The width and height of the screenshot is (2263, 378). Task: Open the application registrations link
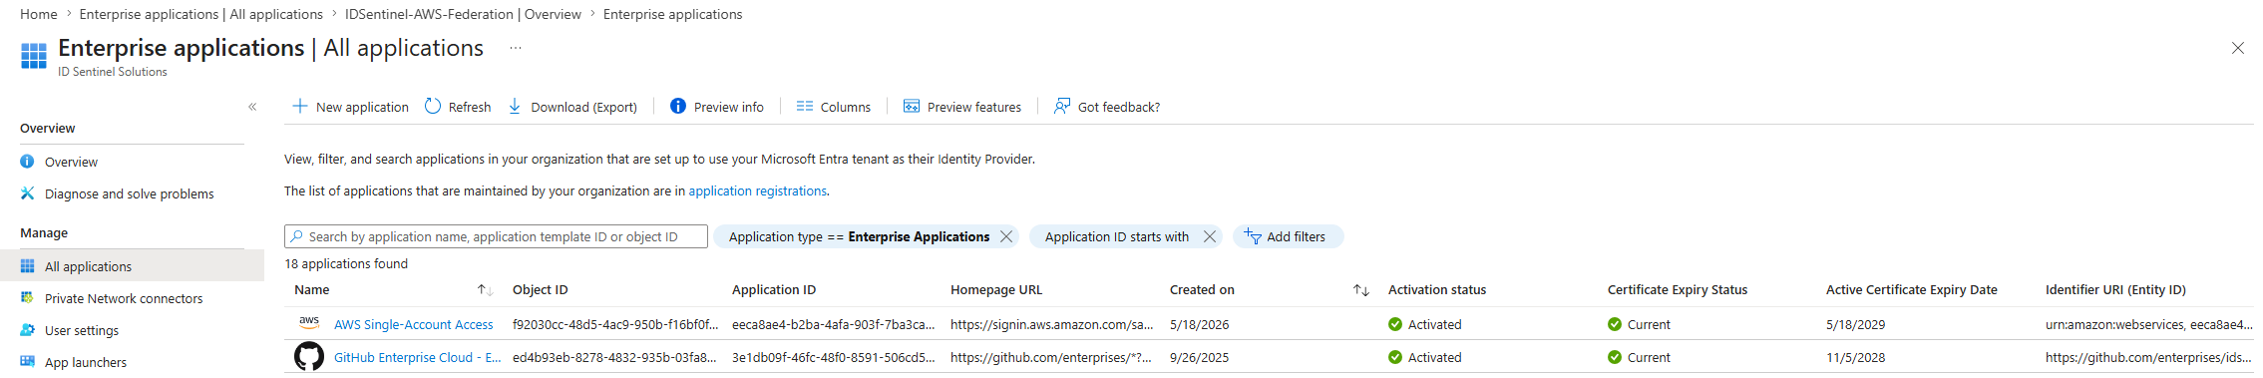tap(758, 190)
